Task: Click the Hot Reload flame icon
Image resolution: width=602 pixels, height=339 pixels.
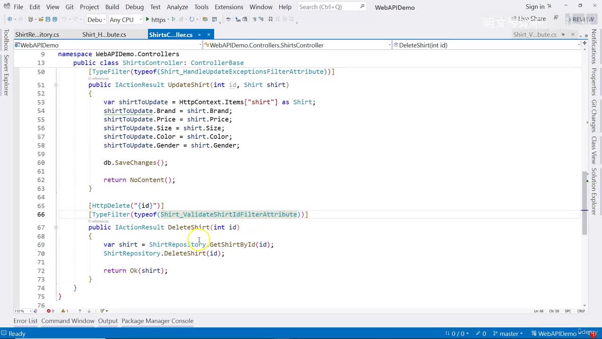Action: 182,19
